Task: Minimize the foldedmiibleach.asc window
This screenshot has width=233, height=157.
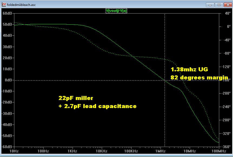Action: pos(210,5)
